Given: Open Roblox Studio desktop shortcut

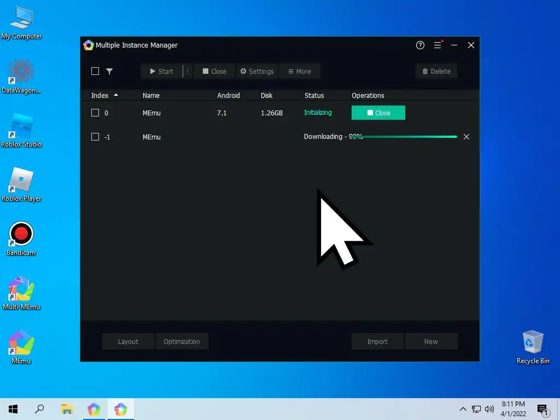Looking at the screenshot, I should pos(21,130).
